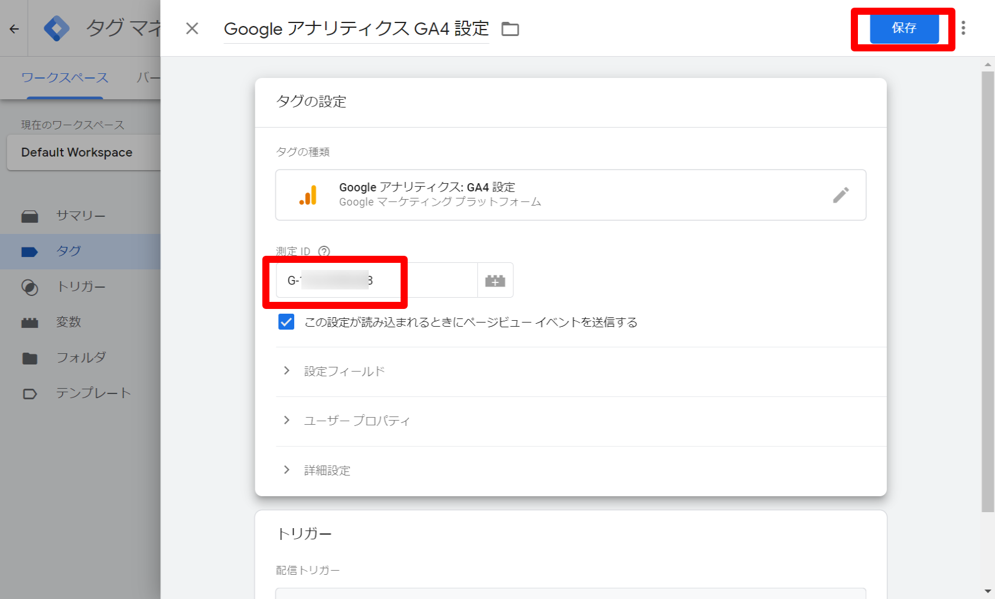Click the 変数 block icon in sidebar
This screenshot has width=995, height=599.
pyautogui.click(x=30, y=323)
